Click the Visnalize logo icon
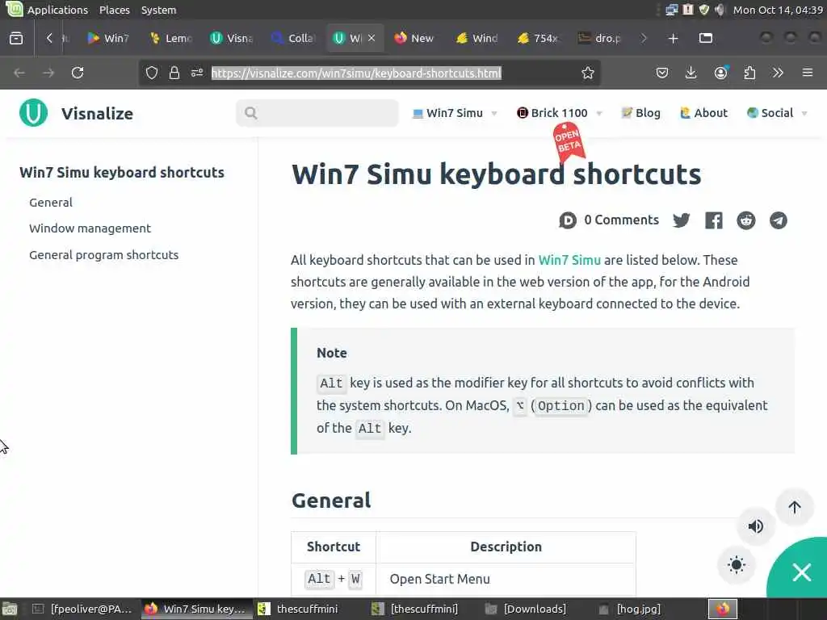 [33, 113]
